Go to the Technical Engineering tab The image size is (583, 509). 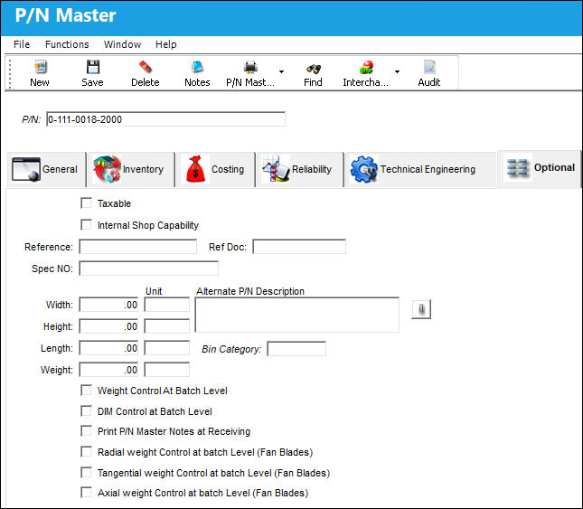[x=421, y=169]
